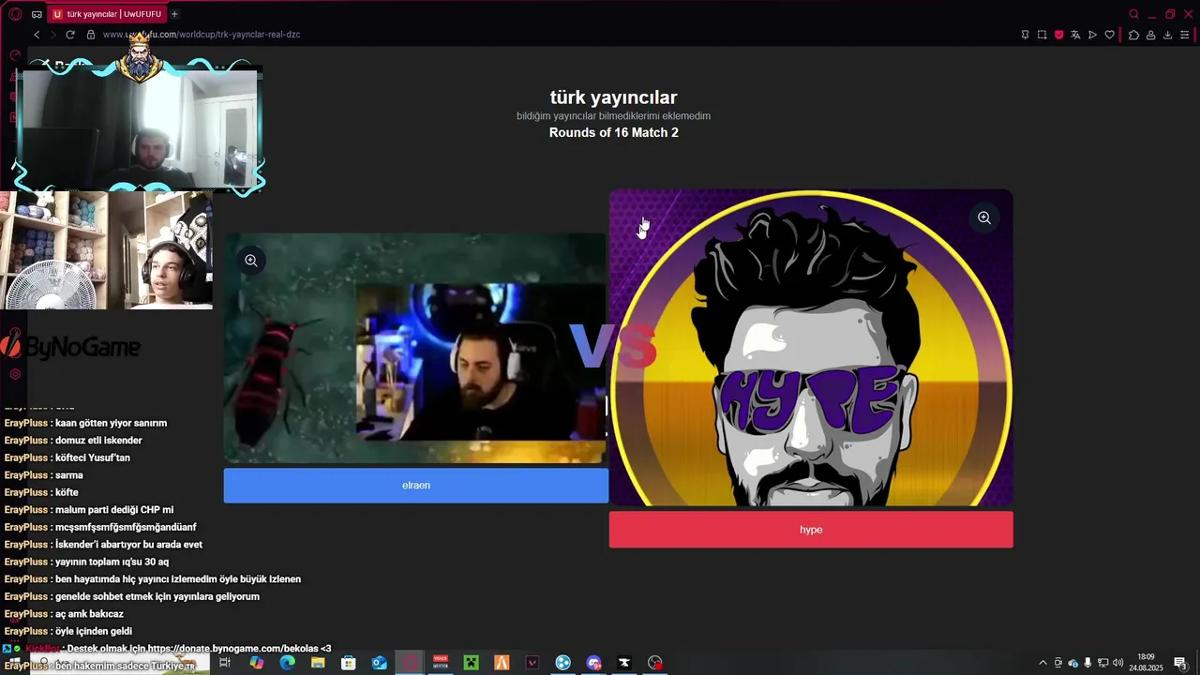Select the chat line 'domuz etli iskender'
Screen dimensions: 1200x675
coord(98,441)
